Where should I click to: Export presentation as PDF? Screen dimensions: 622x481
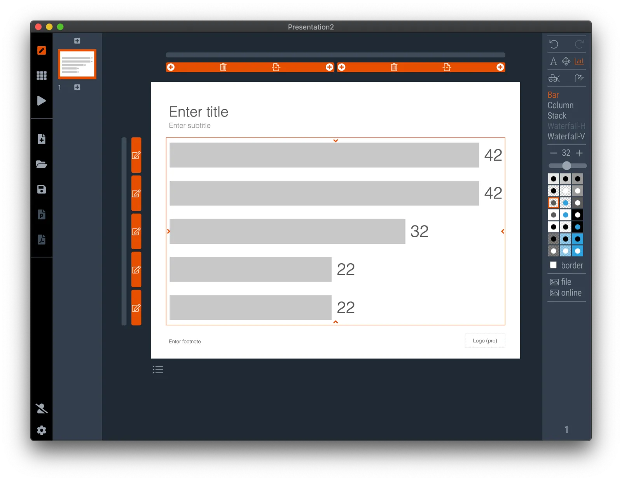(x=42, y=240)
